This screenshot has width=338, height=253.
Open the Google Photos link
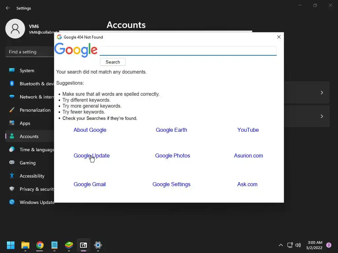172,155
